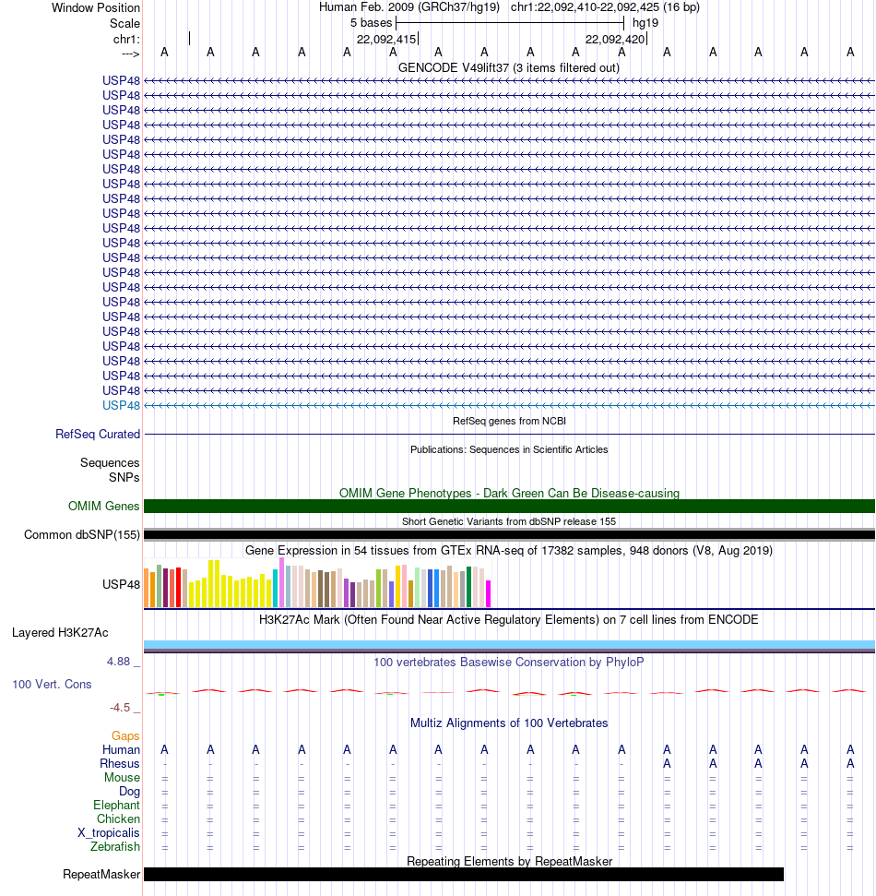The image size is (876, 896).
Task: Click the '5 bases' scale text
Action: [x=372, y=23]
